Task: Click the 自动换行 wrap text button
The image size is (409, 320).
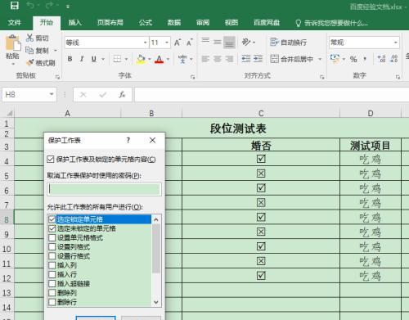Action: point(289,43)
